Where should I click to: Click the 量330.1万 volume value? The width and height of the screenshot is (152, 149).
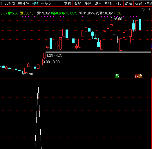28,13
